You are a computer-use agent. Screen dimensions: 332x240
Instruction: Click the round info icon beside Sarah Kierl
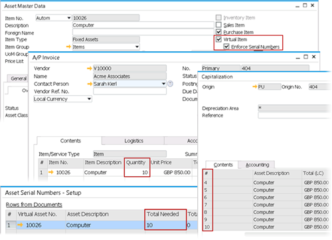(x=170, y=84)
